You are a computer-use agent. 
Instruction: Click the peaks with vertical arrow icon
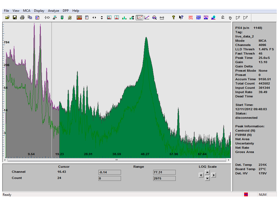132,18
